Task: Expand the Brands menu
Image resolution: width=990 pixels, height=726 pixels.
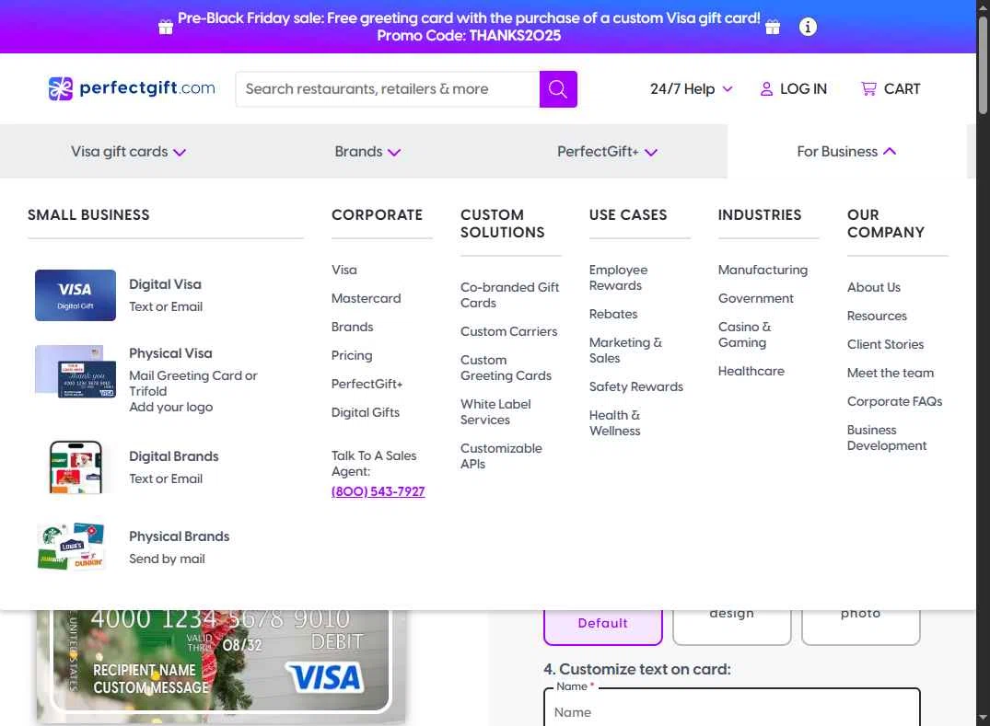Action: (367, 152)
